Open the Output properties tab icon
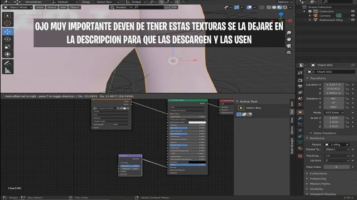Viewport: 357px width, 200px height. (300, 87)
